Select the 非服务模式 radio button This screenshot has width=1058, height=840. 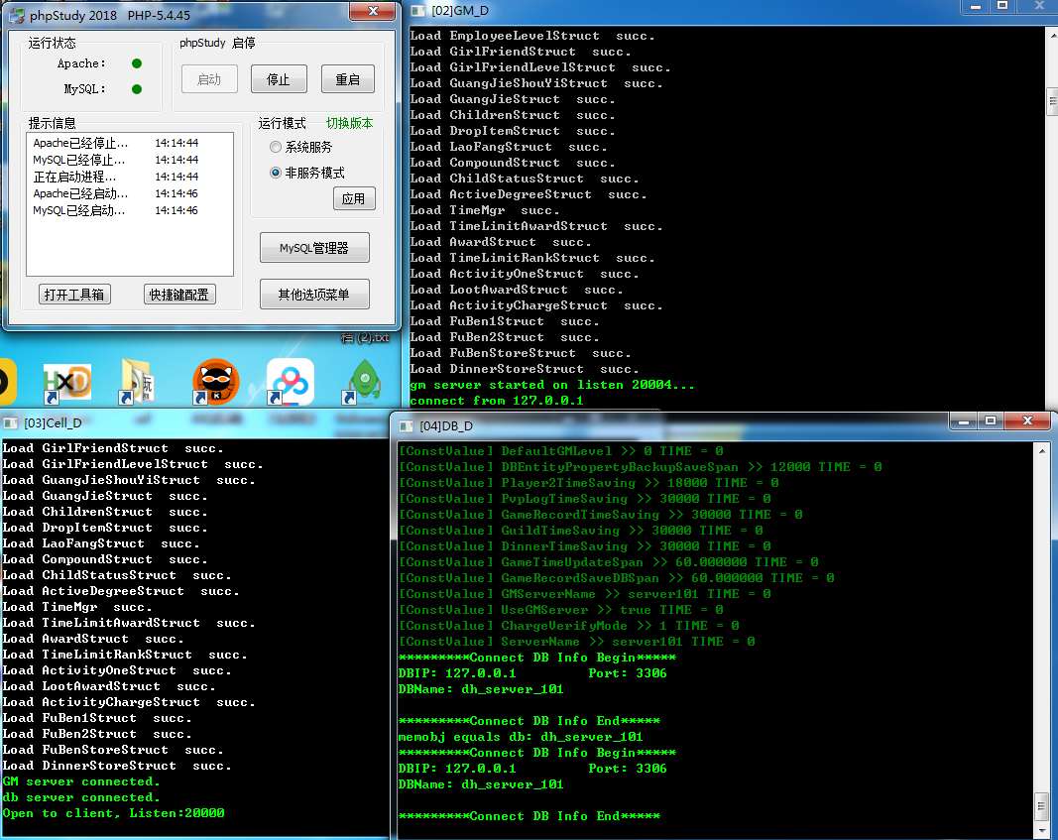pos(276,173)
